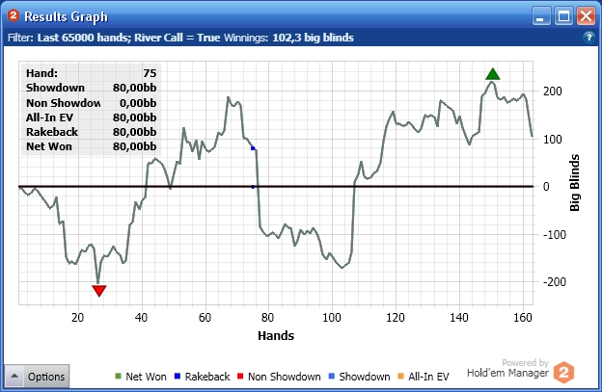Toggle the All-In EV legend swatch

(400, 376)
